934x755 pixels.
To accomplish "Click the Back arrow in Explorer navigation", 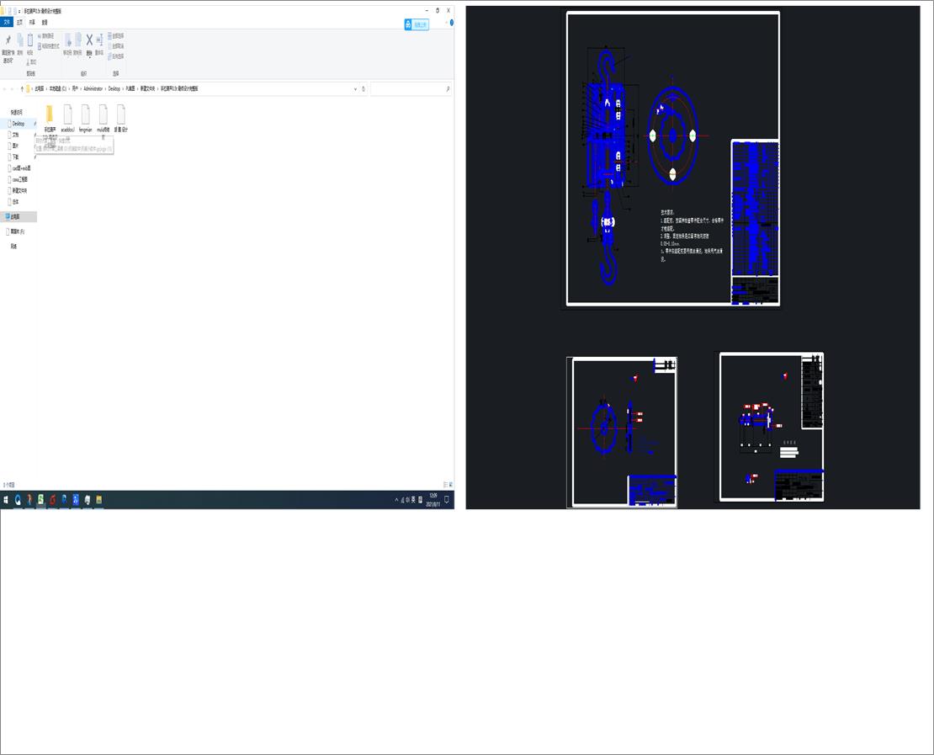I will tap(5, 88).
